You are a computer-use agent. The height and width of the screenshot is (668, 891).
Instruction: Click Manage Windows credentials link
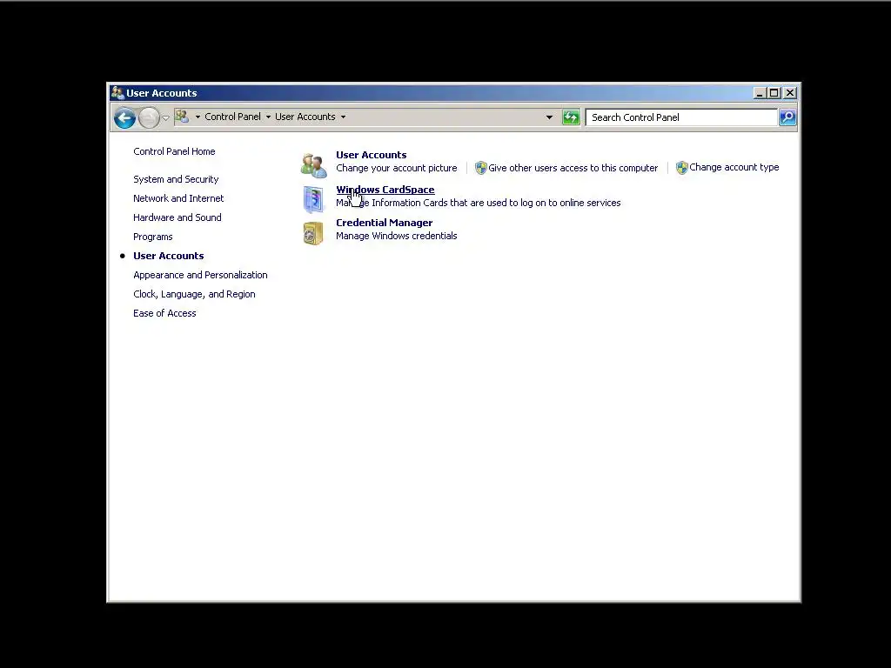pos(396,236)
